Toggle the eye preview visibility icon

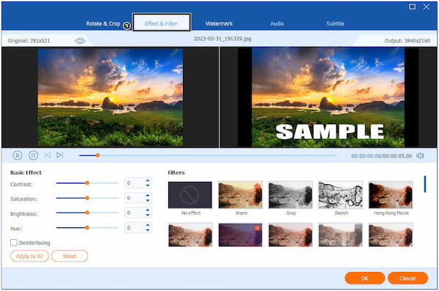[80, 41]
